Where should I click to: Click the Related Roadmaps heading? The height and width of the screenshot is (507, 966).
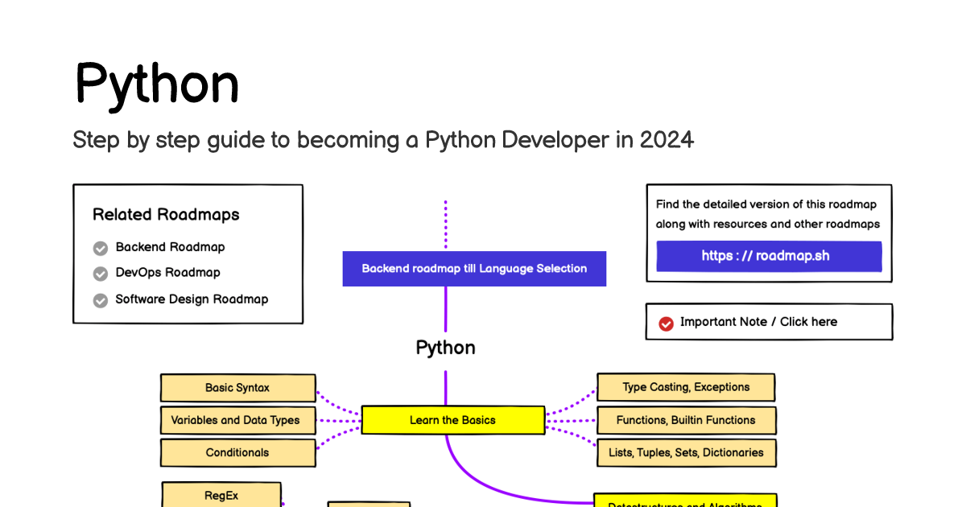(166, 214)
